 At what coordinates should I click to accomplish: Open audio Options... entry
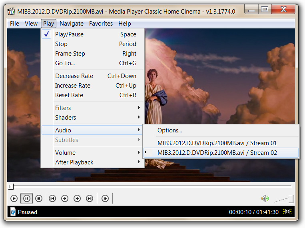[221, 130]
